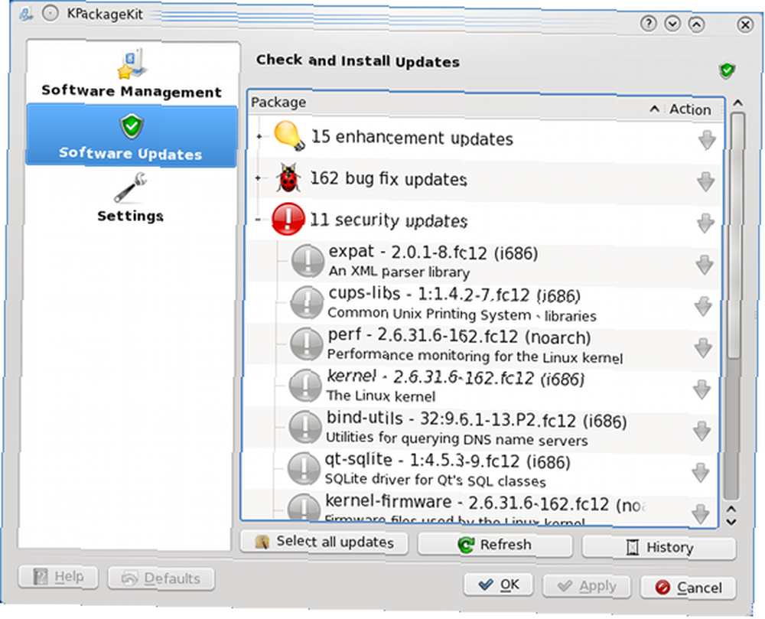Open the Software Management section
The image size is (765, 619).
point(132,73)
